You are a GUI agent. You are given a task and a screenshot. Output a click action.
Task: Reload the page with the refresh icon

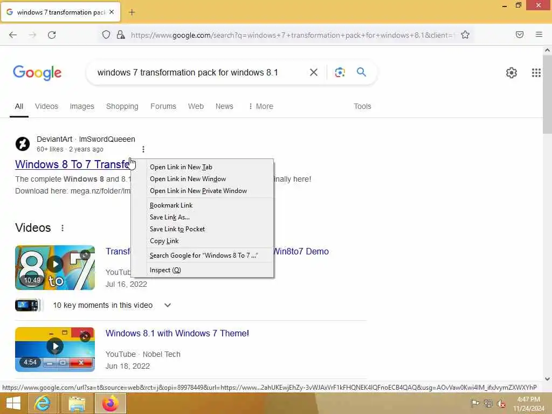point(52,35)
